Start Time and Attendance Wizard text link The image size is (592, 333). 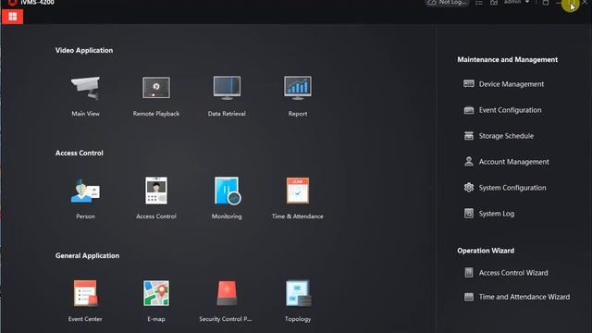(x=524, y=297)
